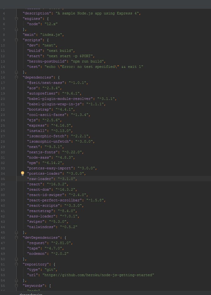
Task: Click the "next build" script value
Action: click(60, 51)
